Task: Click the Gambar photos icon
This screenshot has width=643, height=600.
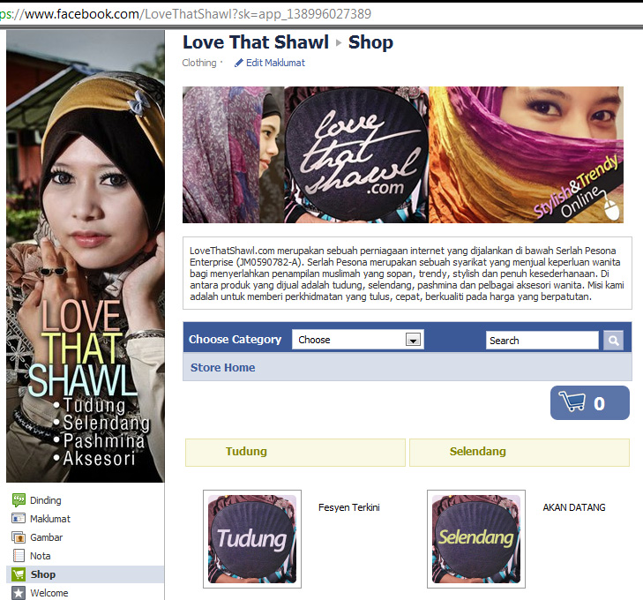Action: 19,536
